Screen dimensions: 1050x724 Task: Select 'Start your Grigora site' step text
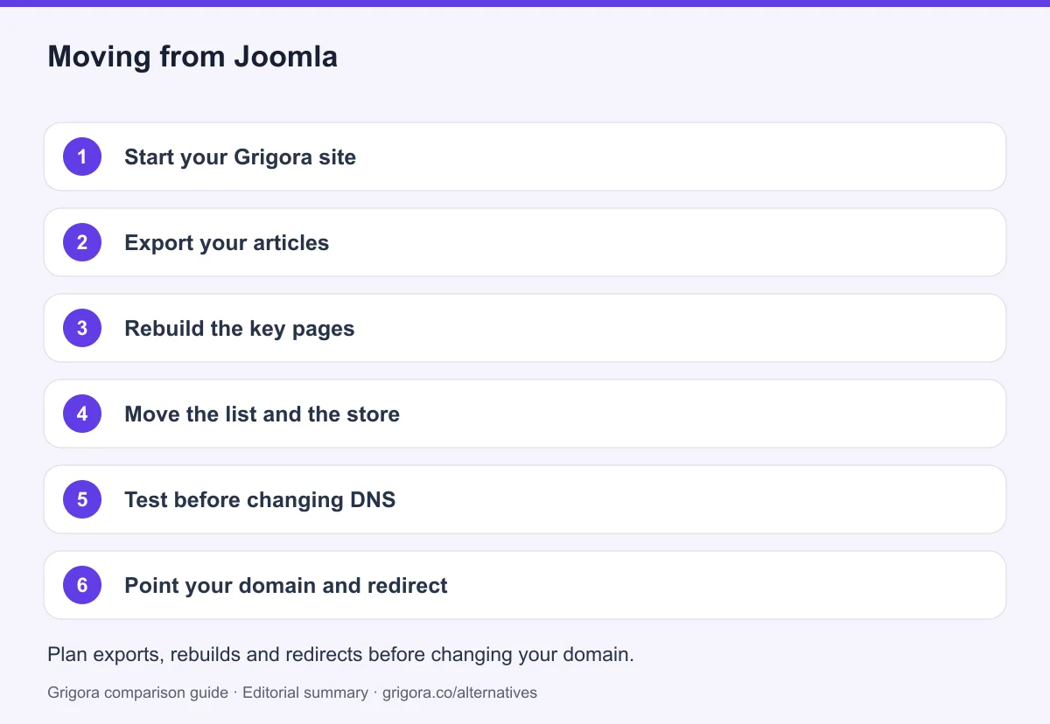[240, 157]
